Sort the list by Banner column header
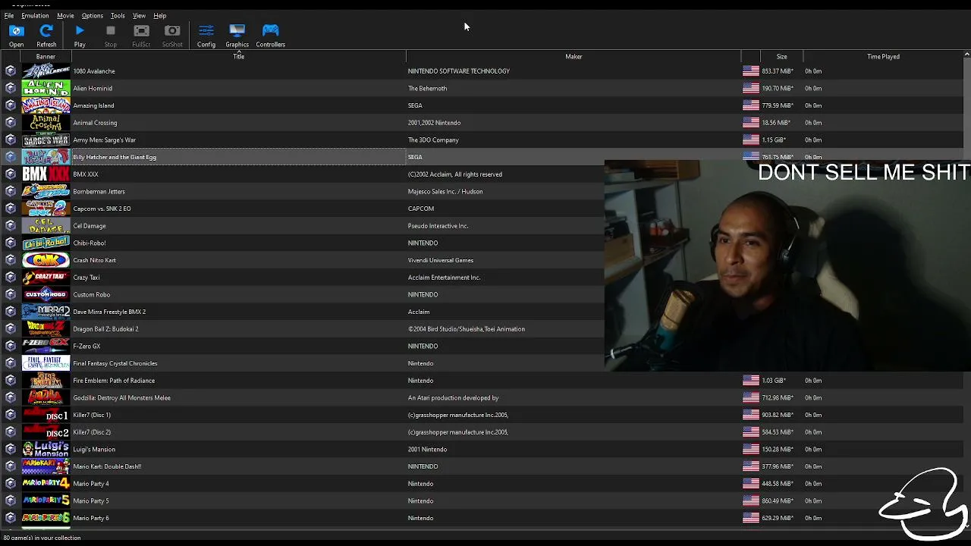 pyautogui.click(x=46, y=57)
